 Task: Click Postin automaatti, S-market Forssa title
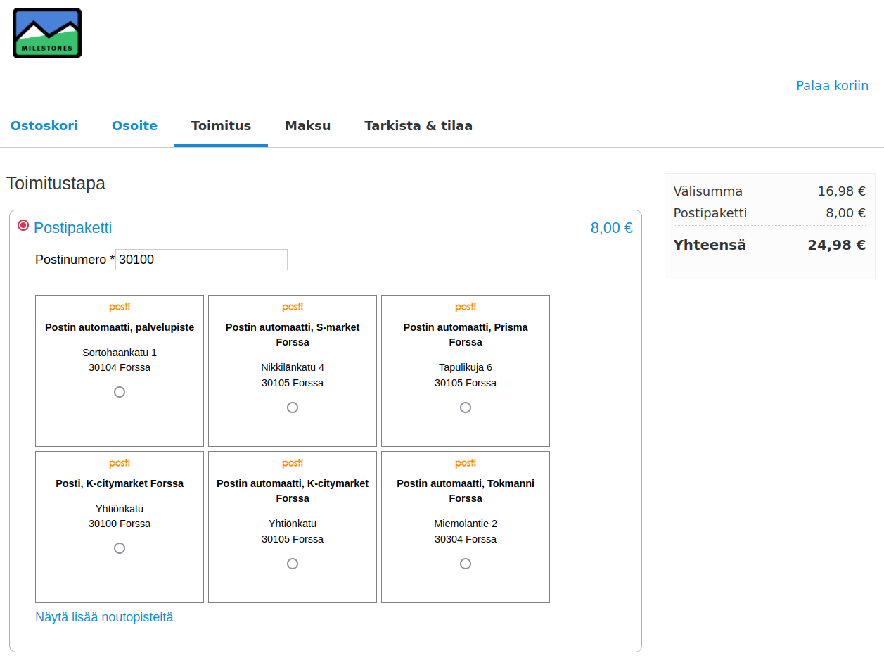[x=293, y=335]
